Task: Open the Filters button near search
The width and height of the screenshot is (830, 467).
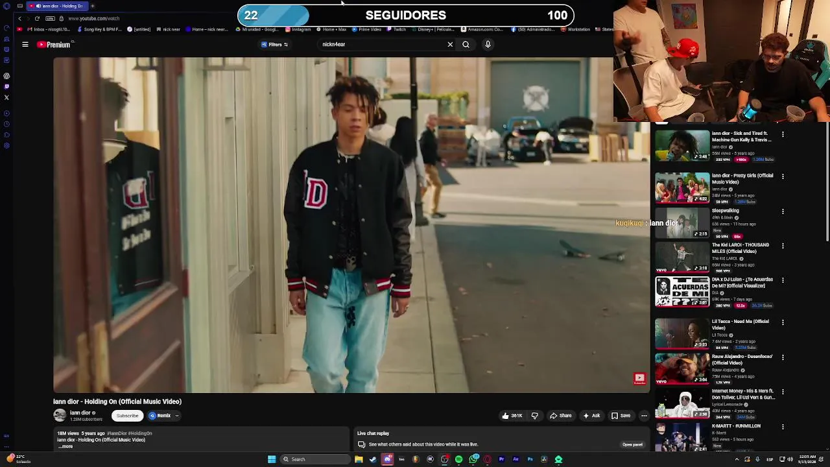Action: point(274,45)
